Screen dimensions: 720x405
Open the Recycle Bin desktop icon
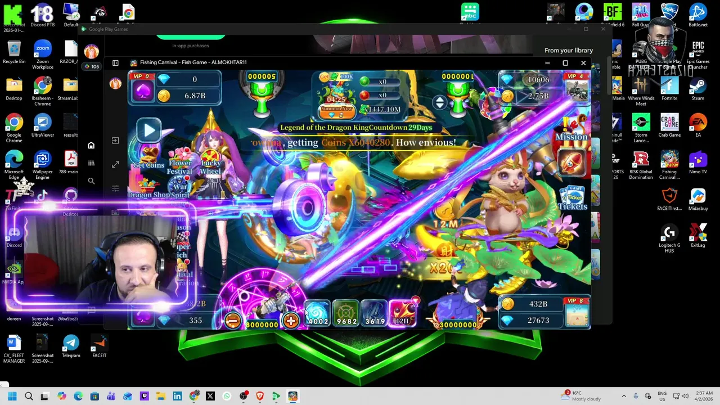[14, 53]
